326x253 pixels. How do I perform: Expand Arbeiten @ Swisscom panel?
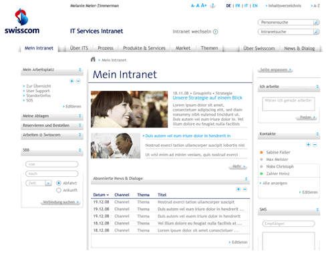(x=80, y=135)
